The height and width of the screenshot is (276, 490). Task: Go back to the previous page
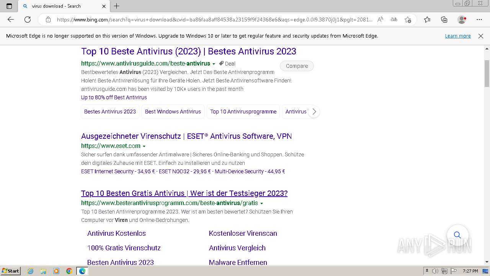[x=11, y=20]
